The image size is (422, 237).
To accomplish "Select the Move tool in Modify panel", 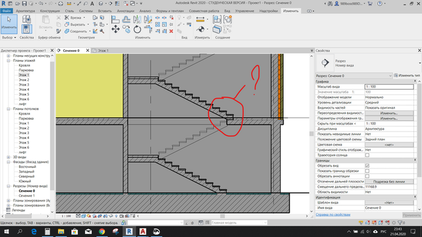I will click(116, 29).
